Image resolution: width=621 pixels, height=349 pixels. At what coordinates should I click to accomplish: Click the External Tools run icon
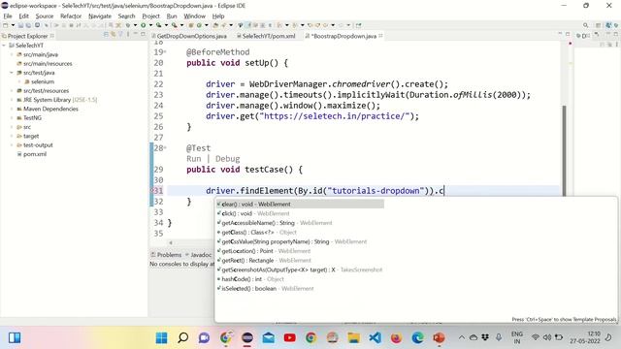175,25
